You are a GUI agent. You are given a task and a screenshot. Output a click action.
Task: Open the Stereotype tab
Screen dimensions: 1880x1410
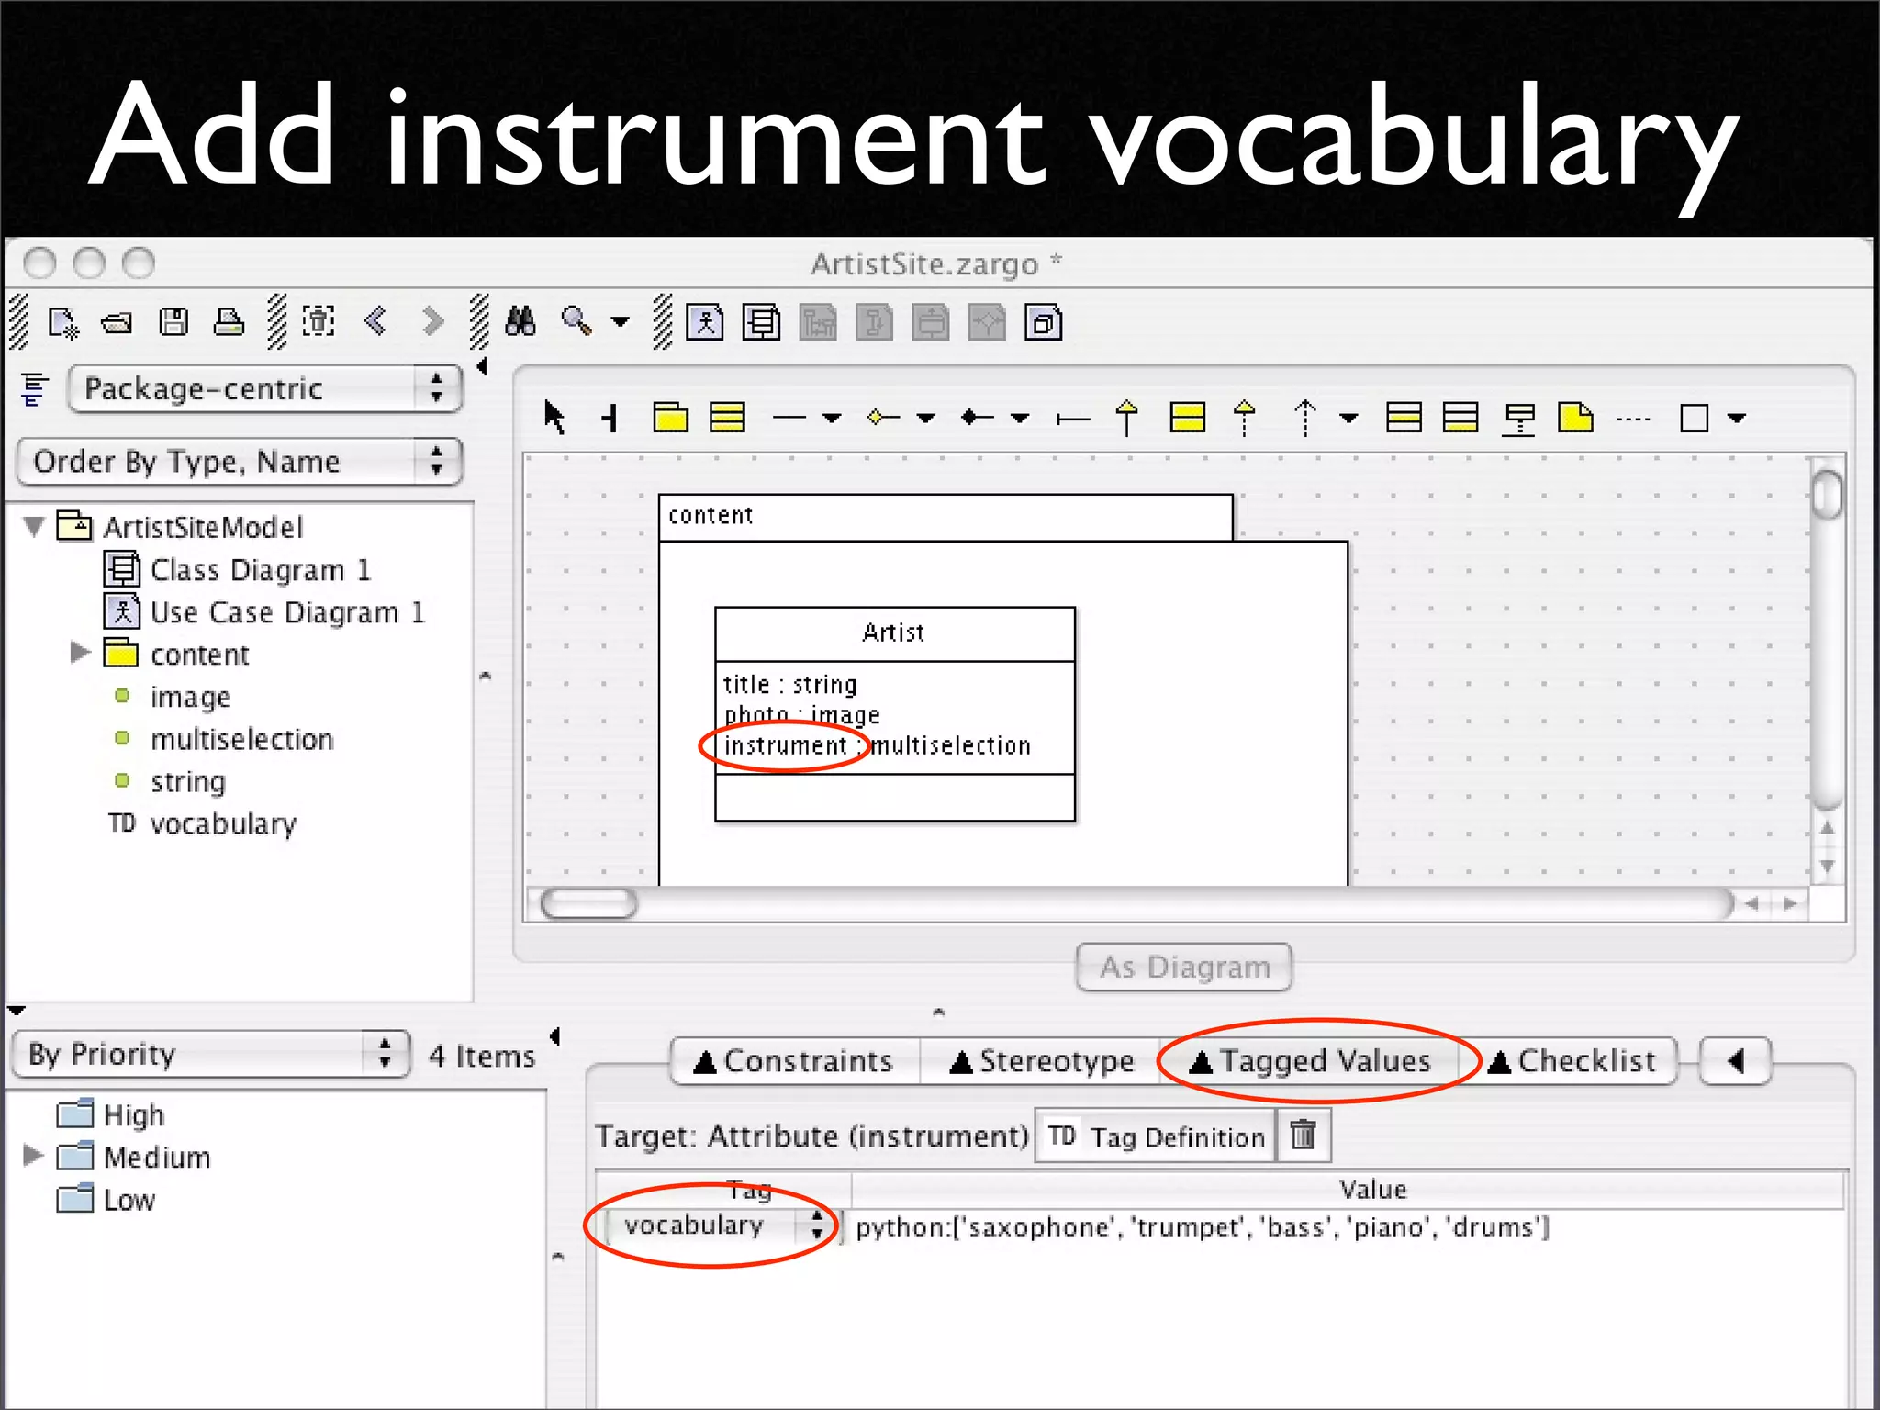point(1042,1061)
